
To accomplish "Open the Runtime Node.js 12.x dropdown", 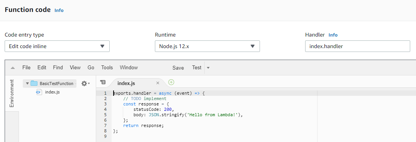I will coord(207,46).
